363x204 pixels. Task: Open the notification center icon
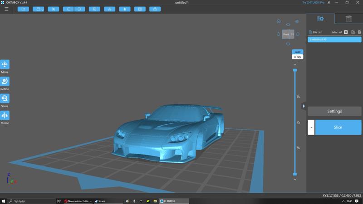tap(357, 201)
